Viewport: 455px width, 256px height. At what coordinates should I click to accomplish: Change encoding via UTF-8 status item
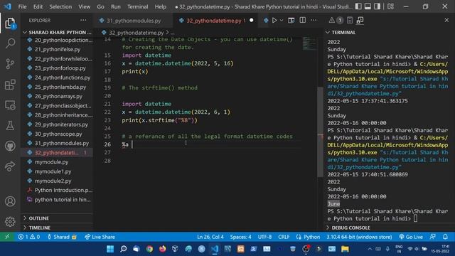tap(264, 237)
